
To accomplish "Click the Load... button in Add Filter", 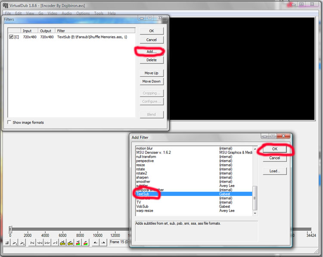I will pos(275,171).
